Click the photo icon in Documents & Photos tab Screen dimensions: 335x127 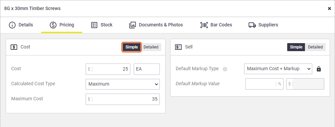[x=132, y=25]
